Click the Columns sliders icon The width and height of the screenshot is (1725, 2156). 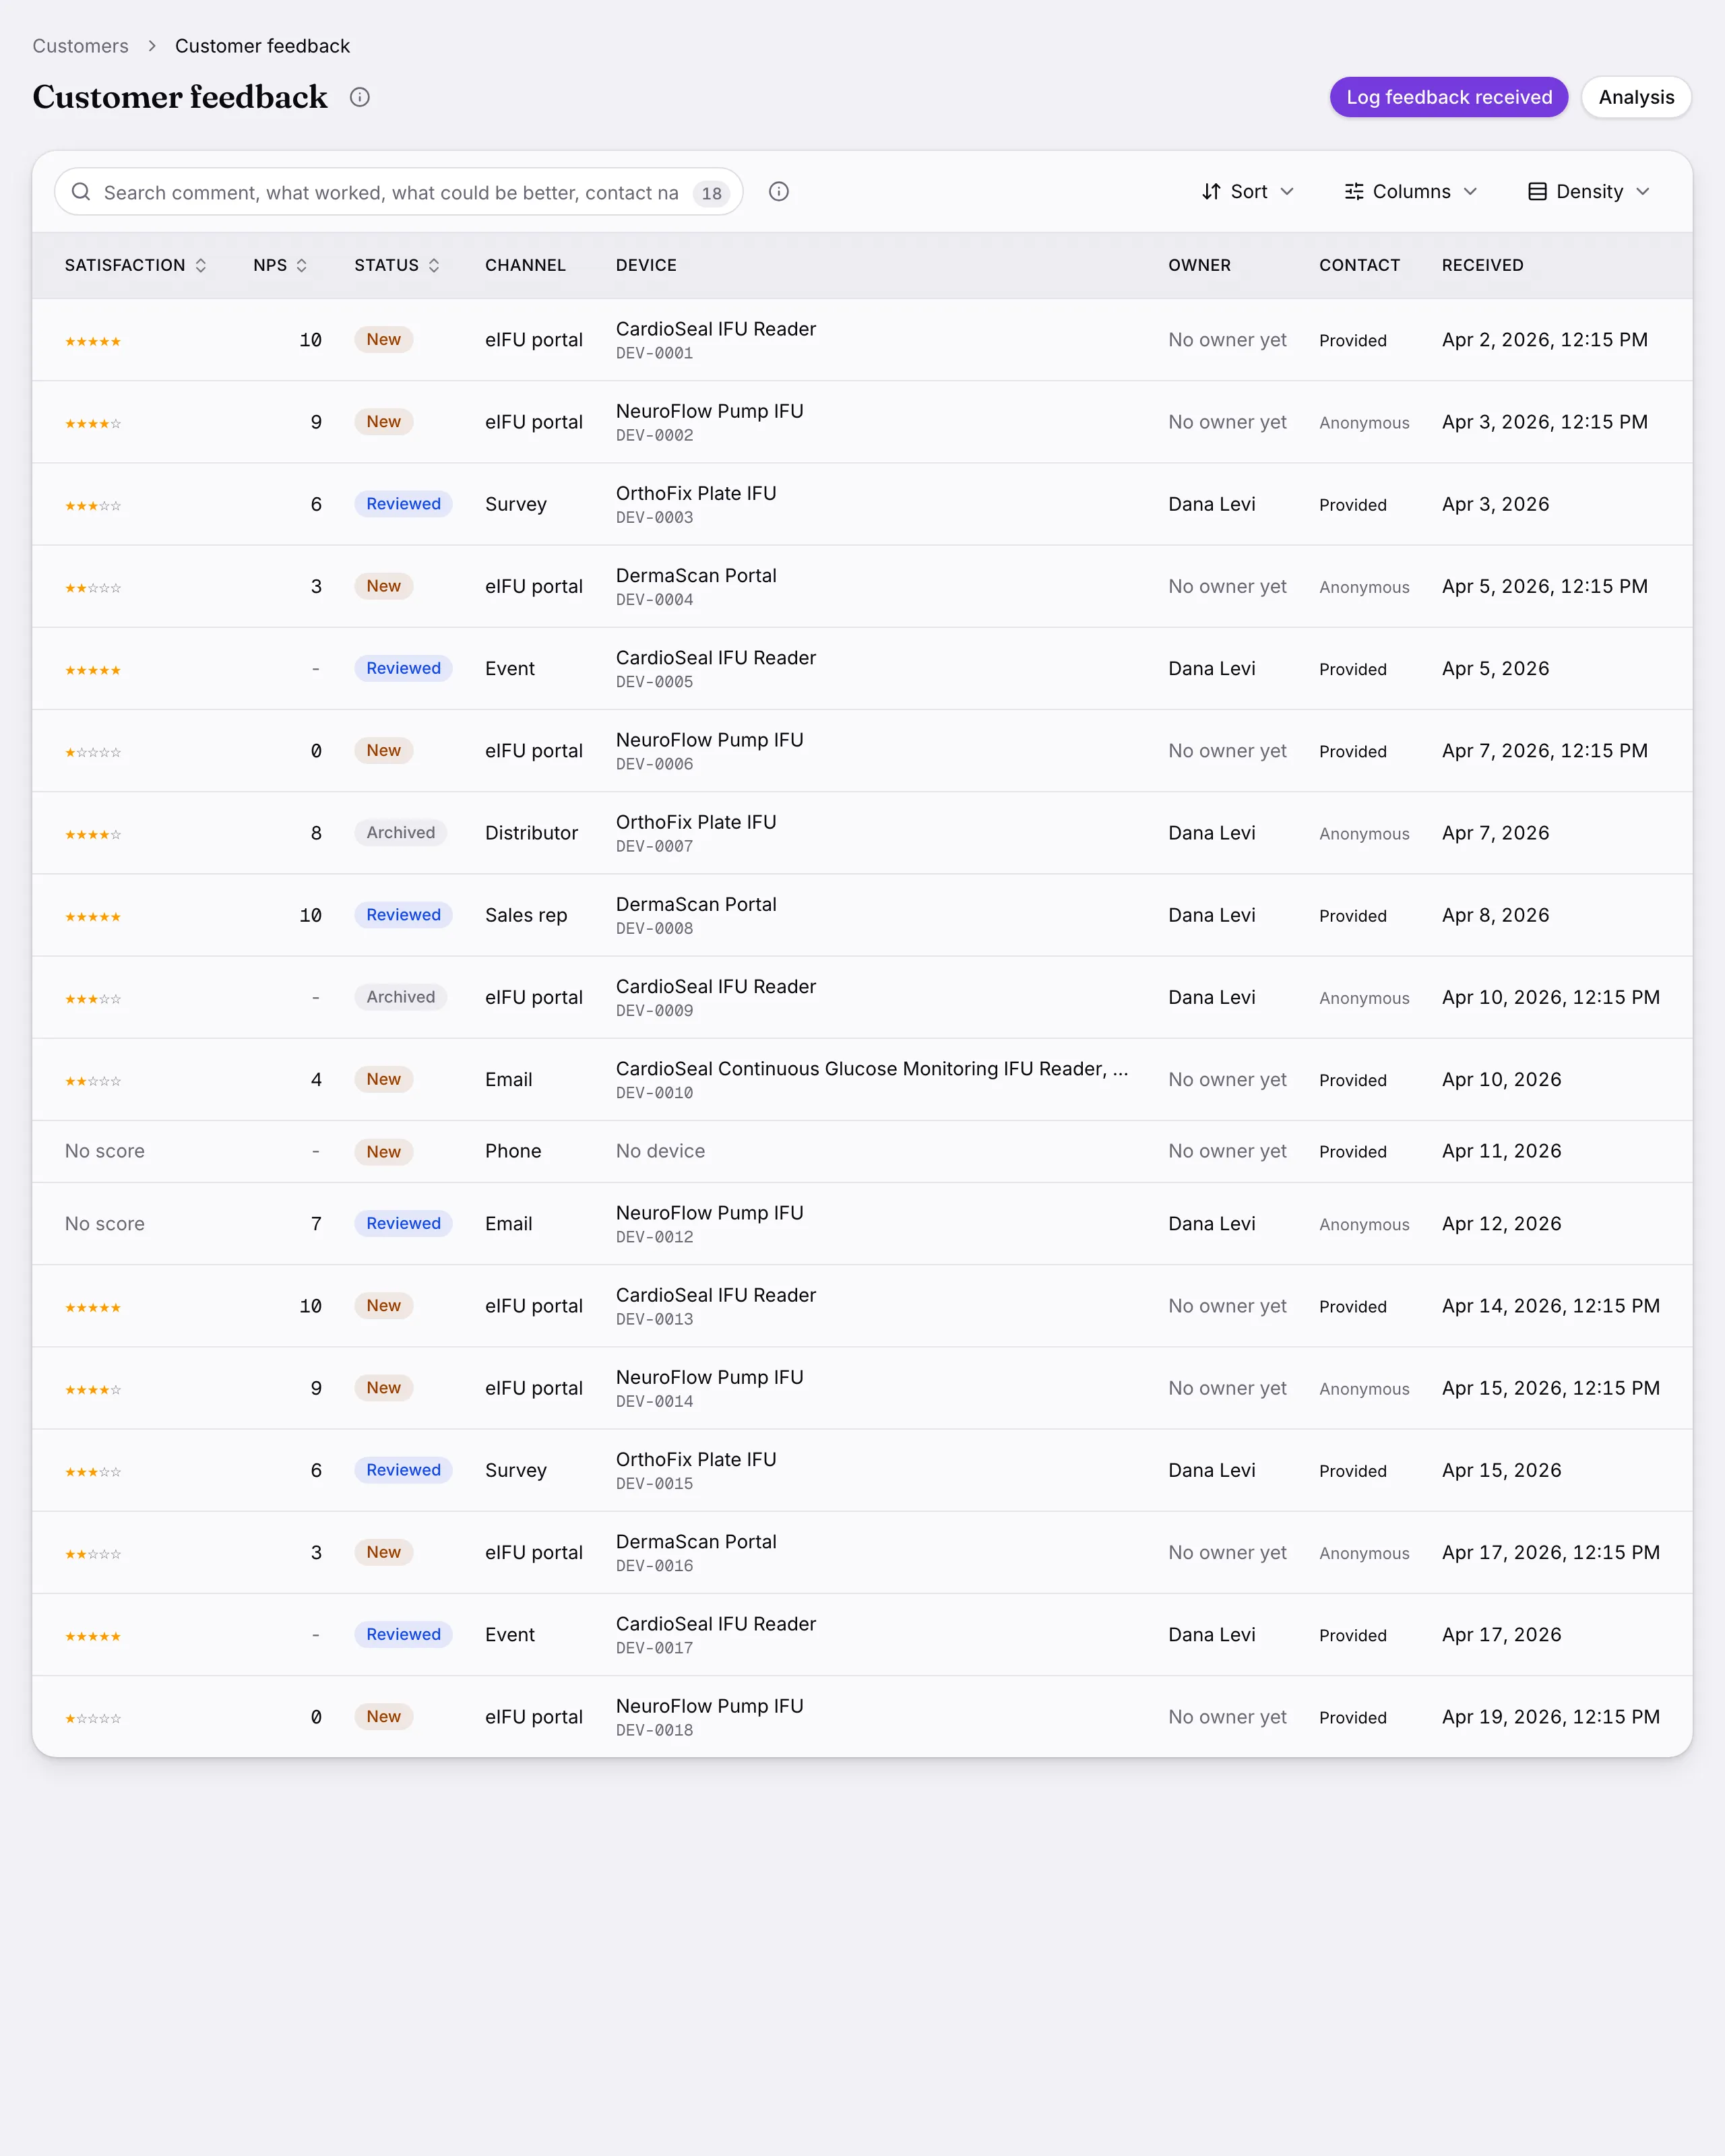click(1354, 191)
